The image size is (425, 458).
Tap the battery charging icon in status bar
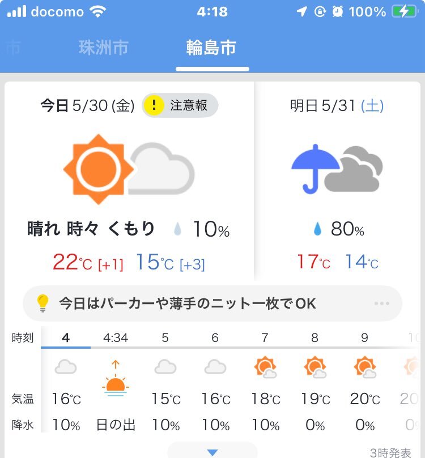tap(405, 12)
